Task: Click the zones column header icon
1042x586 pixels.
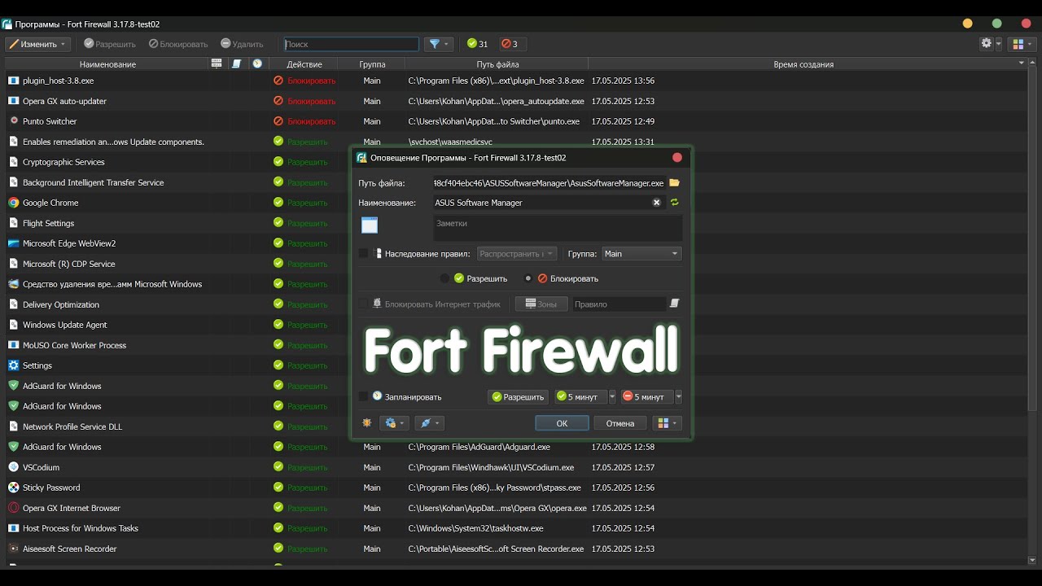Action: pos(217,63)
